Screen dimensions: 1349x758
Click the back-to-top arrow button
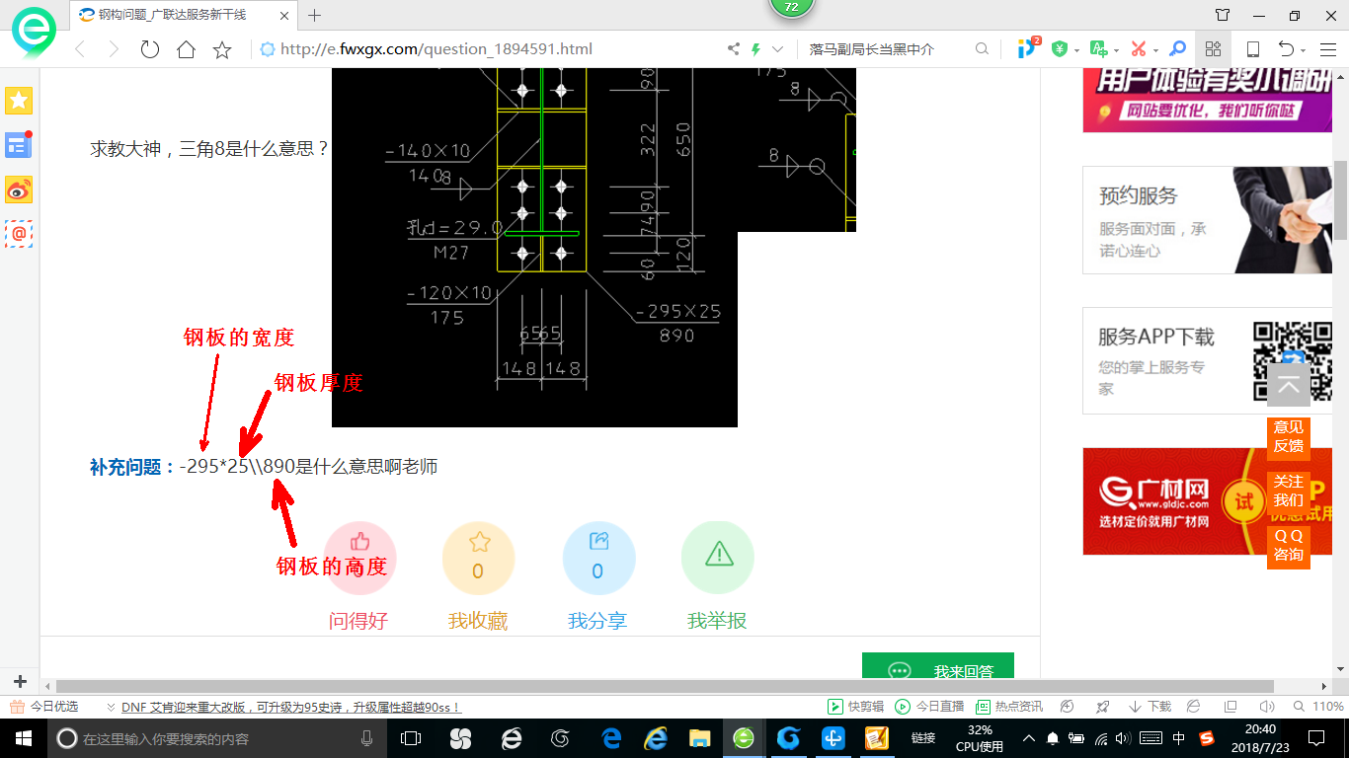click(x=1289, y=386)
